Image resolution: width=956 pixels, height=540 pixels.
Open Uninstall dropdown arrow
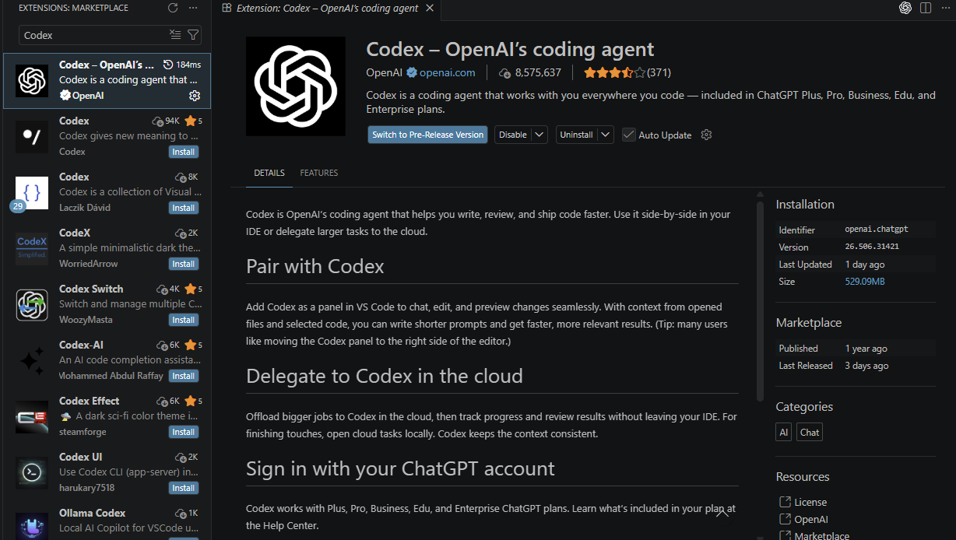point(606,135)
